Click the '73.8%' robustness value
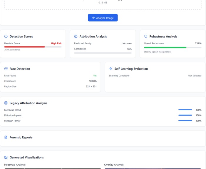Screen dimensions: 206x169 (198, 43)
